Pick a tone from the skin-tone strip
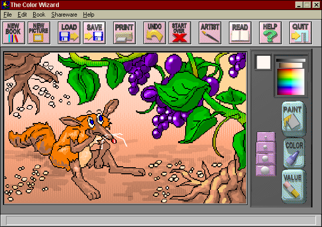This screenshot has width=322, height=227. click(291, 65)
